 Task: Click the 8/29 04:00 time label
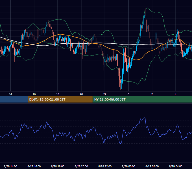pyautogui.click(x=176, y=166)
